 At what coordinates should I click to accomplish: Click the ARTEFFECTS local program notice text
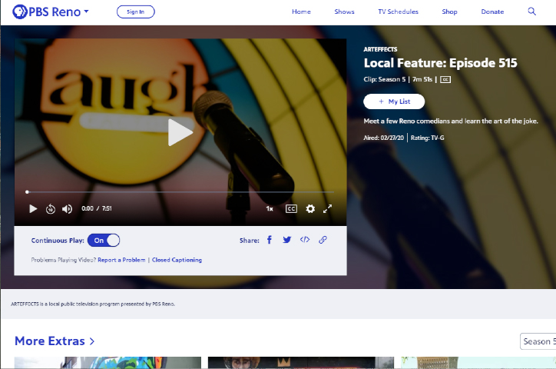pos(93,304)
